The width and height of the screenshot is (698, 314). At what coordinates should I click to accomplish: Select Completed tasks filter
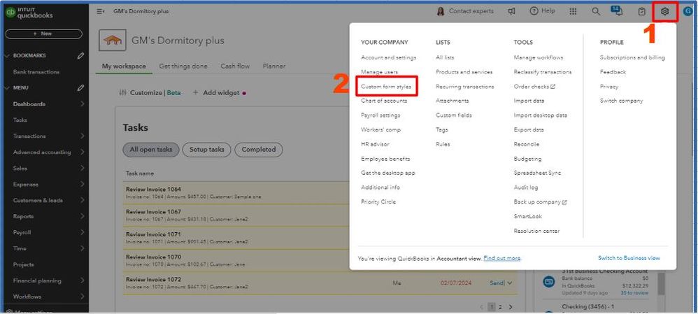click(259, 150)
